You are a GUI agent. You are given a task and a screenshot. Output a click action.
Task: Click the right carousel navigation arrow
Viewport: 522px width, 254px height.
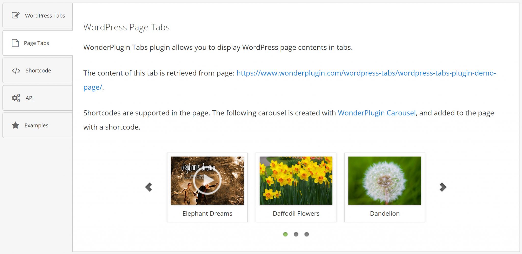[443, 188]
